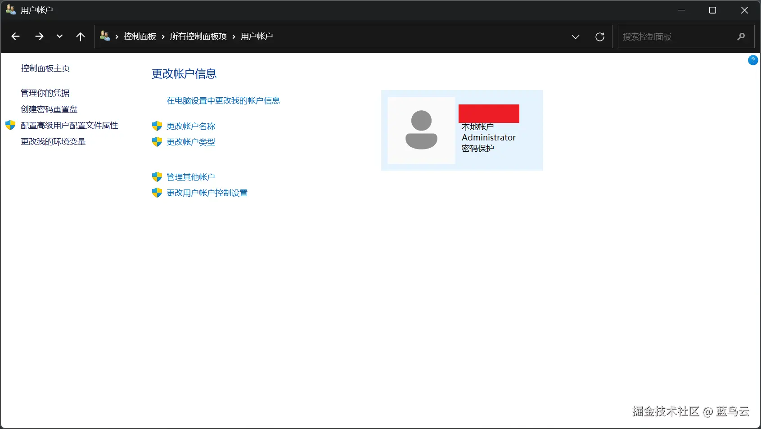
Task: Click the Administrator account avatar picture
Action: coord(421,130)
